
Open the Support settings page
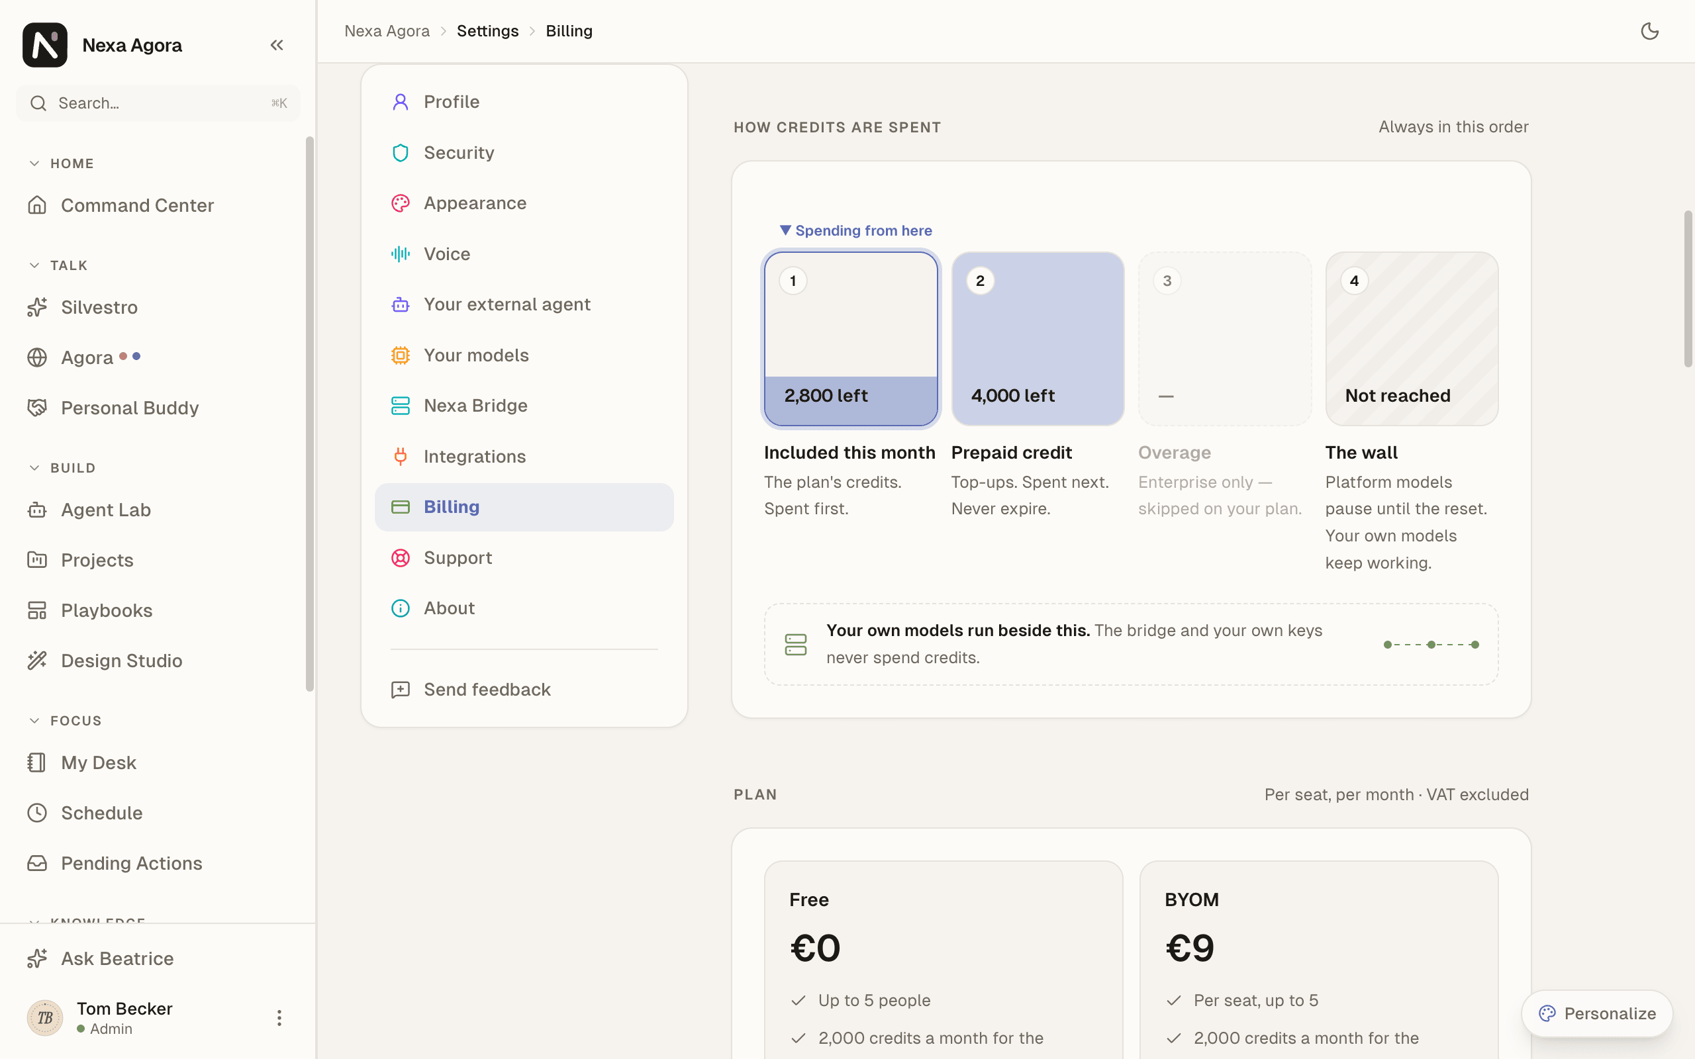pos(524,557)
